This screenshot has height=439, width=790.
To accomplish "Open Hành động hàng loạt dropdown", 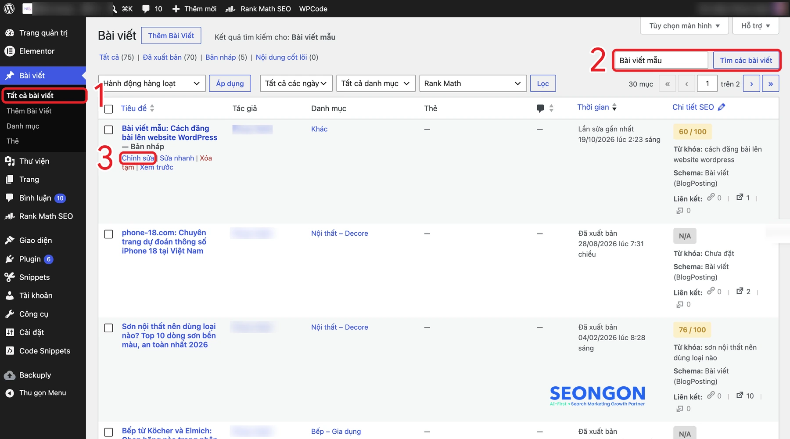I will click(152, 83).
